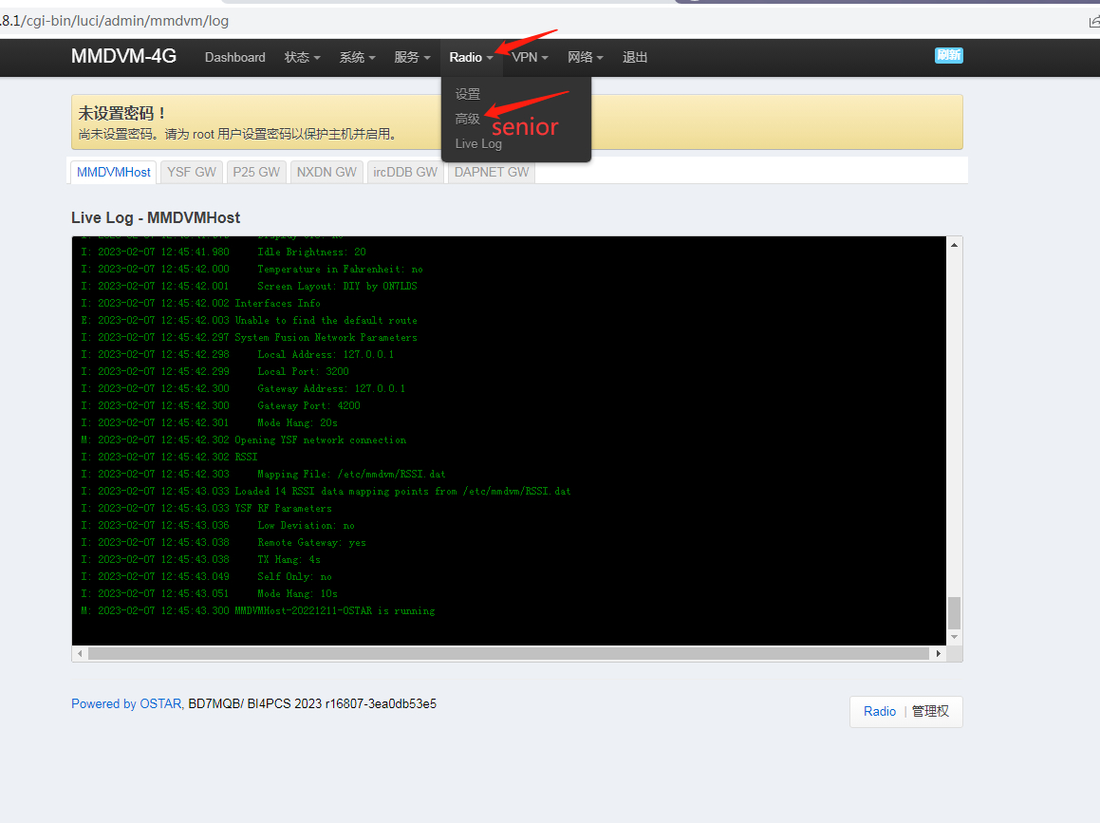The image size is (1100, 823).
Task: Expand the 系统 dropdown menu
Action: 357,58
